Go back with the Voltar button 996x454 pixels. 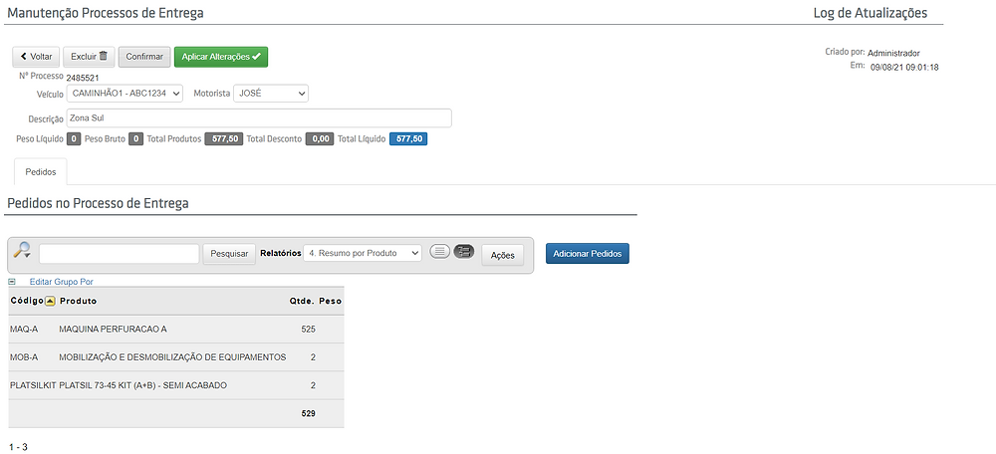(x=36, y=57)
